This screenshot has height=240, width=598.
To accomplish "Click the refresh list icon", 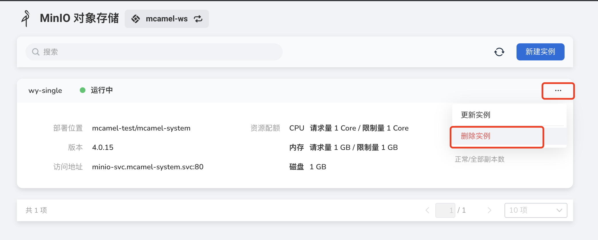I will (x=499, y=52).
